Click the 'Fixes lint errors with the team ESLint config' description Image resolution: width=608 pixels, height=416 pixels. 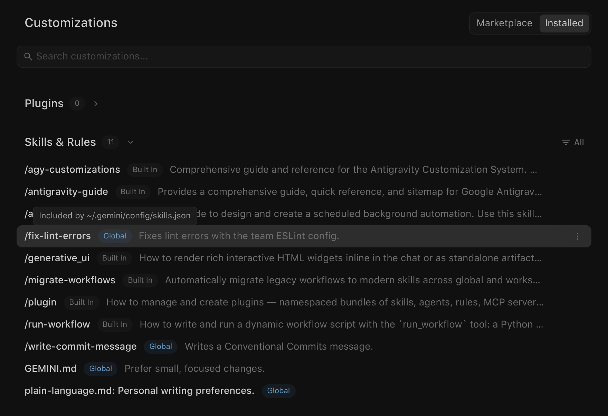(x=239, y=236)
